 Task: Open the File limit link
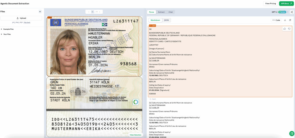click(x=27, y=22)
